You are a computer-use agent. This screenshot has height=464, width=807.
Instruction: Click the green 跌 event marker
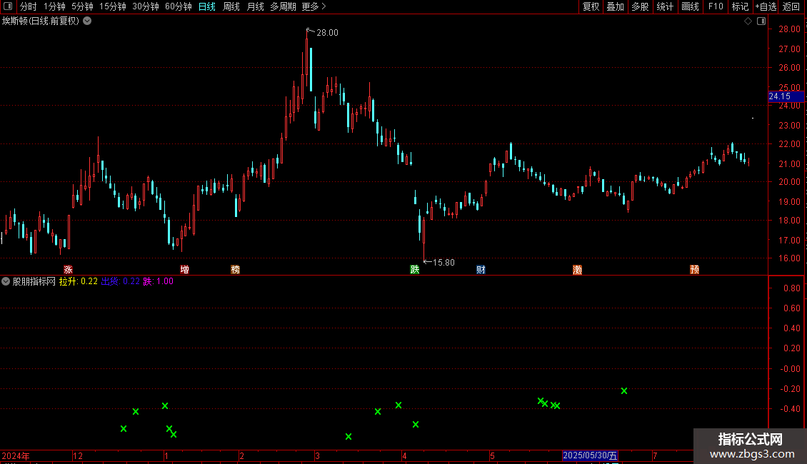(415, 270)
